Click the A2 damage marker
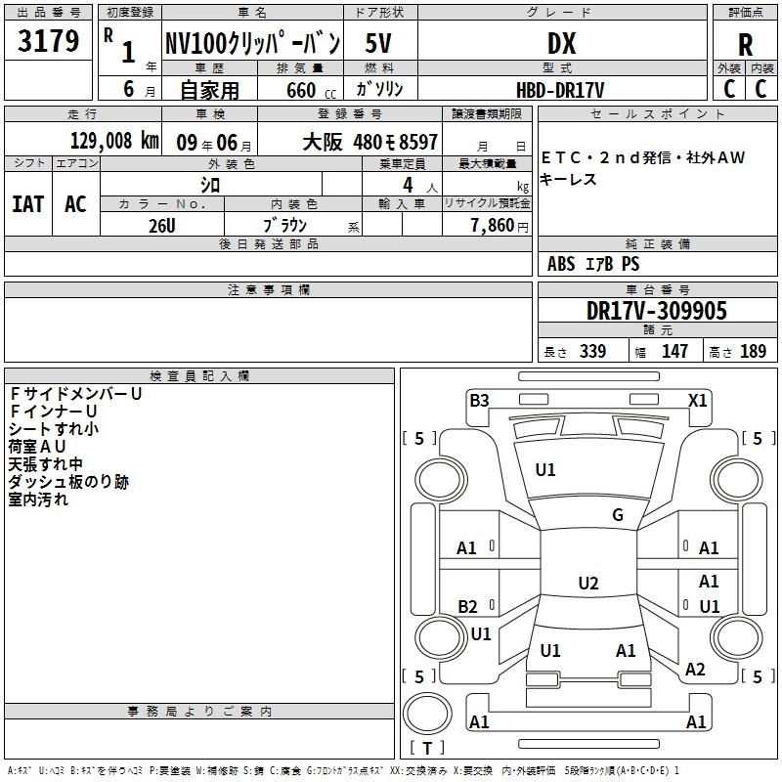The width and height of the screenshot is (782, 782). pos(695,669)
